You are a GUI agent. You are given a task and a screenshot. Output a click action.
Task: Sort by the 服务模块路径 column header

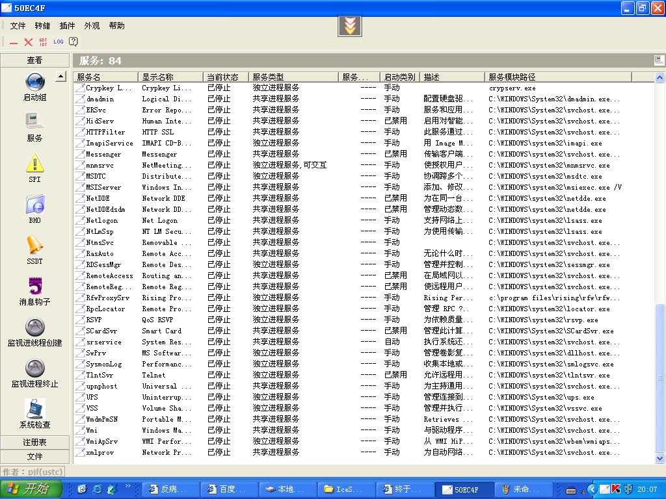tap(558, 77)
